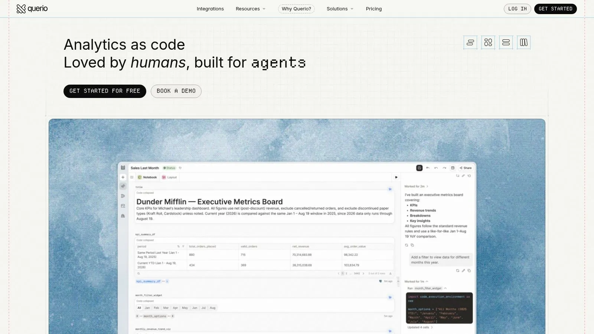
Task: Switch to the Notebook tab
Action: (147, 177)
